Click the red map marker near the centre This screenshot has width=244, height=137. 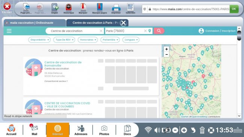click(x=193, y=82)
